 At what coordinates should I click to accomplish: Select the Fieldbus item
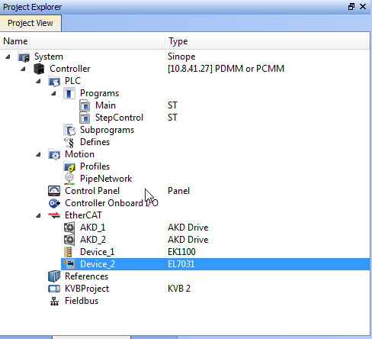[x=82, y=301]
